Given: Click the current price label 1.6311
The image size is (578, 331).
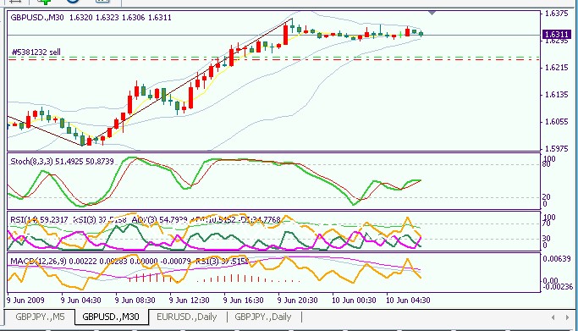Looking at the screenshot, I should pyautogui.click(x=557, y=35).
